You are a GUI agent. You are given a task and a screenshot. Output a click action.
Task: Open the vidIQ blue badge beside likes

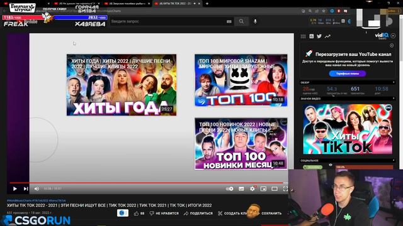point(123,213)
